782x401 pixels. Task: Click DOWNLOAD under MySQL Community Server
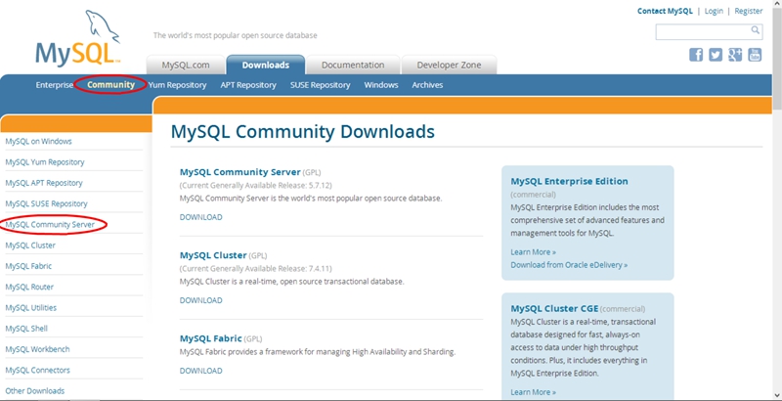point(201,217)
